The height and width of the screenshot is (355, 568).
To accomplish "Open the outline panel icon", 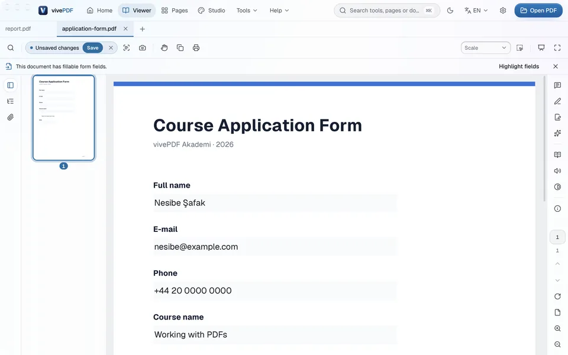I will [x=11, y=101].
